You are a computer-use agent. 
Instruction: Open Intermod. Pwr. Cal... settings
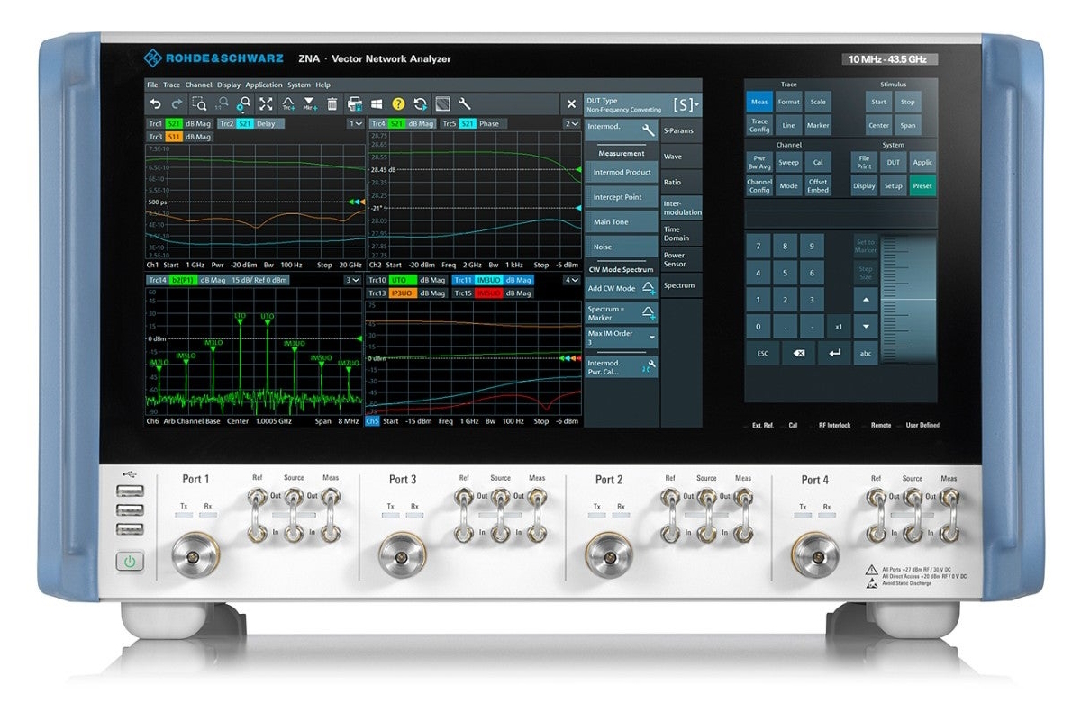[622, 366]
